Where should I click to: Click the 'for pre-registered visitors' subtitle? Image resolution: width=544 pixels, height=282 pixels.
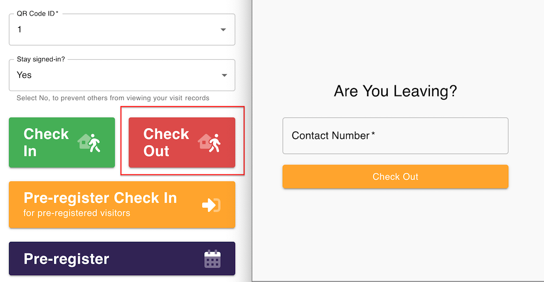77,213
